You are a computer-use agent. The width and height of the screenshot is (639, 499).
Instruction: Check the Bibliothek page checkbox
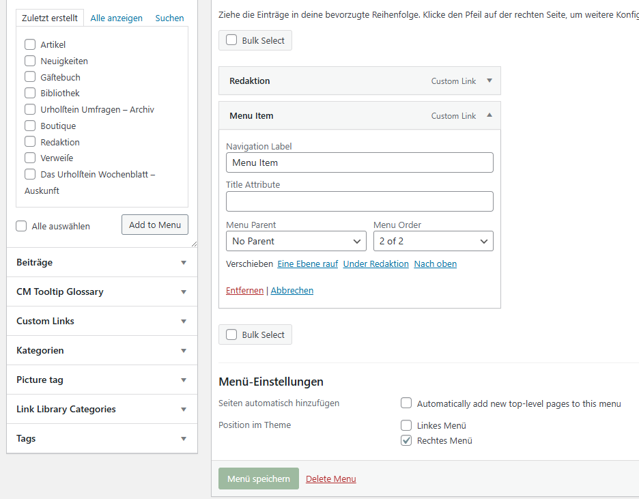click(x=30, y=93)
